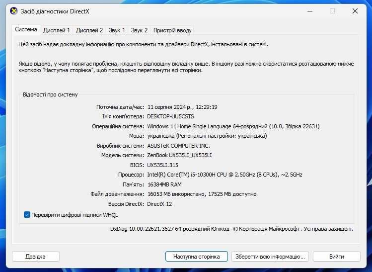Click the disabled maximize button
The width and height of the screenshot is (372, 272).
point(332,11)
